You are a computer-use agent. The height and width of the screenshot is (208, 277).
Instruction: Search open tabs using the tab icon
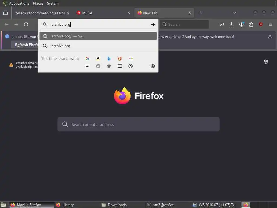(120, 66)
